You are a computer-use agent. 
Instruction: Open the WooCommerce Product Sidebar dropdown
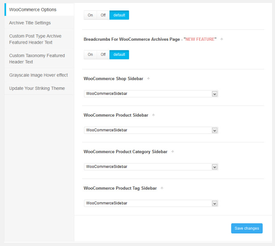151,130
